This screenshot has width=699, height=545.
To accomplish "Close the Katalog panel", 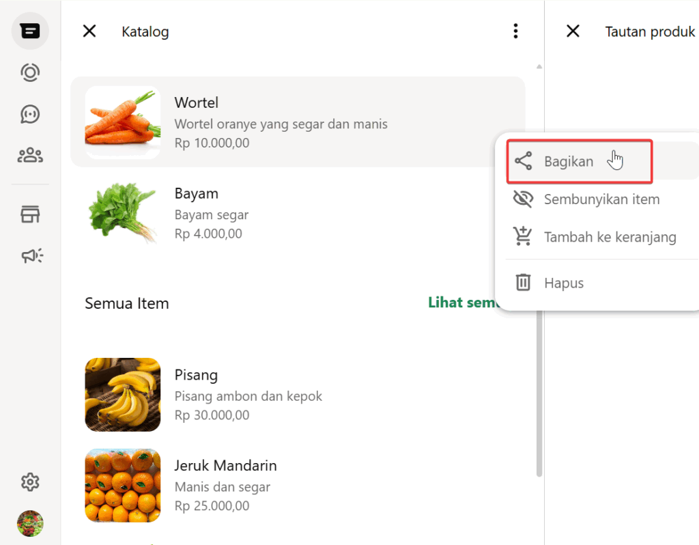I will coord(89,31).
